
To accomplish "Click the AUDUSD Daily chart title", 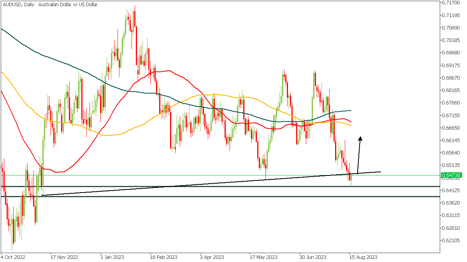I will (50, 5).
